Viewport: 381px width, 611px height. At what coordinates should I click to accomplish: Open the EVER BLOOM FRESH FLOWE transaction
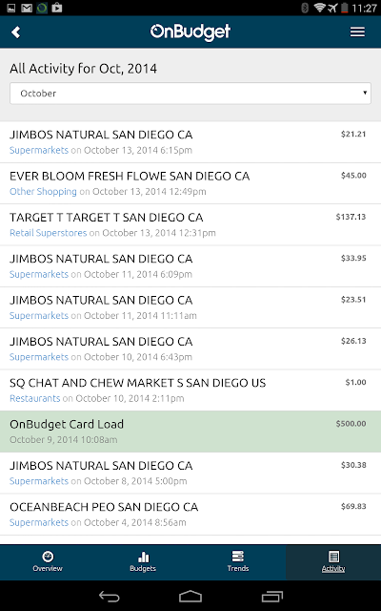[190, 183]
